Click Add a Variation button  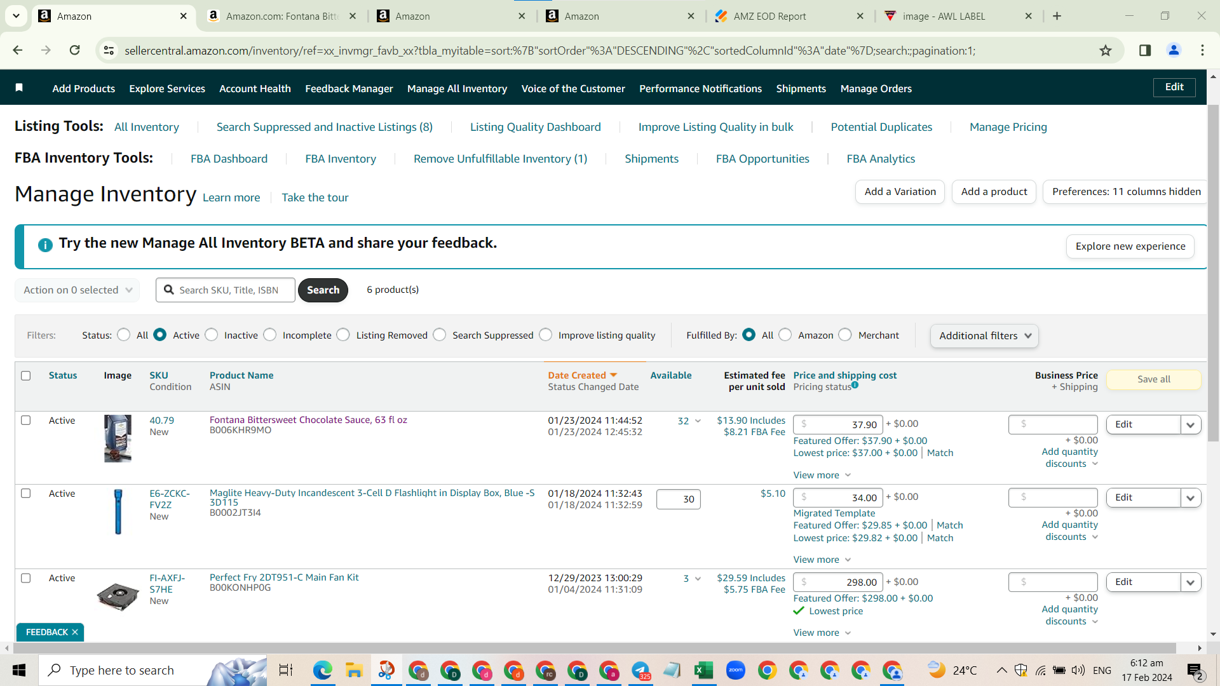click(x=900, y=192)
